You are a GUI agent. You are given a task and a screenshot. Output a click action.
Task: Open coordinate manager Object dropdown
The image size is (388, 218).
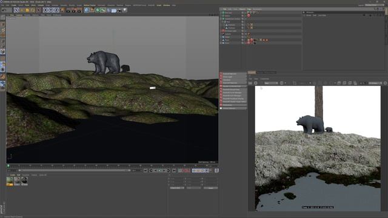click(x=177, y=188)
